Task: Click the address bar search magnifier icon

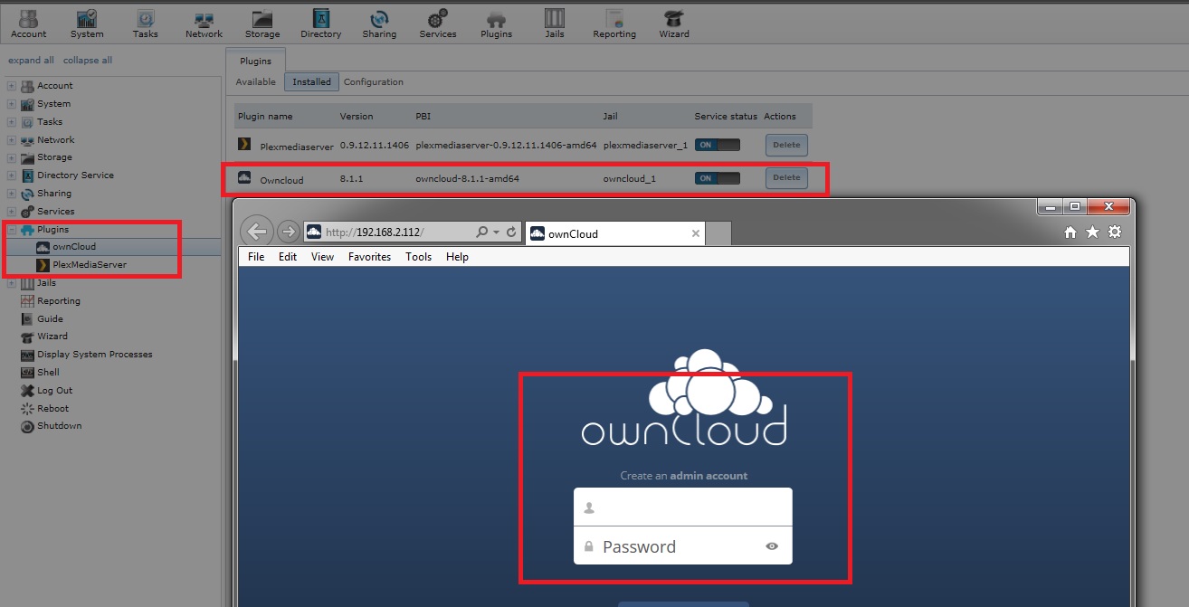Action: [481, 232]
